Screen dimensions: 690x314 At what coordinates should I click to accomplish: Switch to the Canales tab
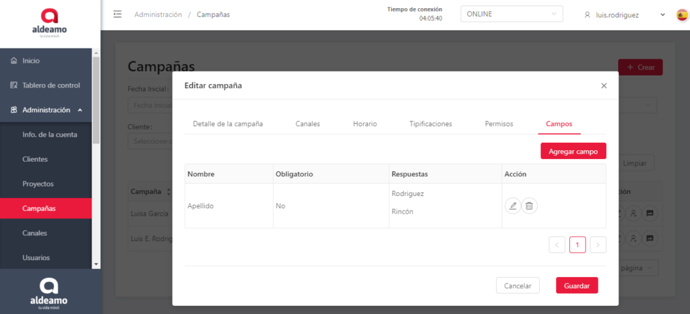tap(307, 124)
